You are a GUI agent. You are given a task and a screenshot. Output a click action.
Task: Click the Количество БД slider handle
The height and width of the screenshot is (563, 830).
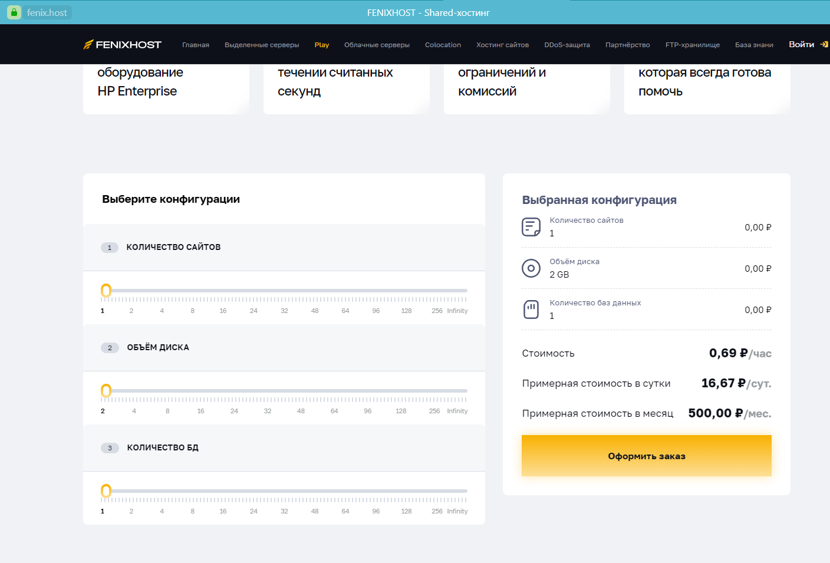click(106, 491)
